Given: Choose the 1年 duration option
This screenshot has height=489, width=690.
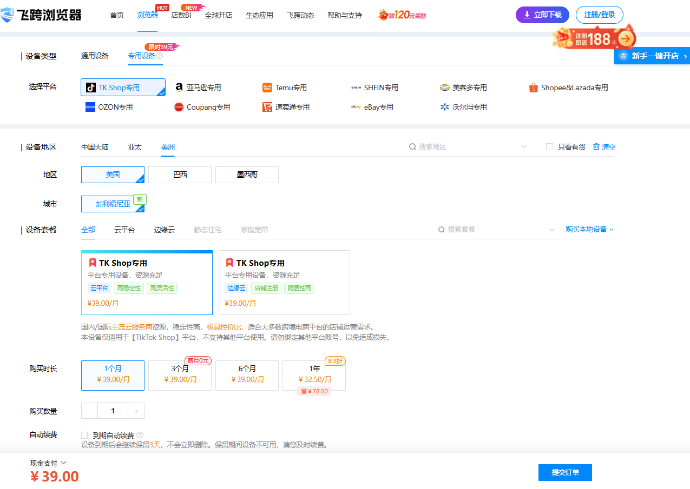Looking at the screenshot, I should tap(314, 375).
